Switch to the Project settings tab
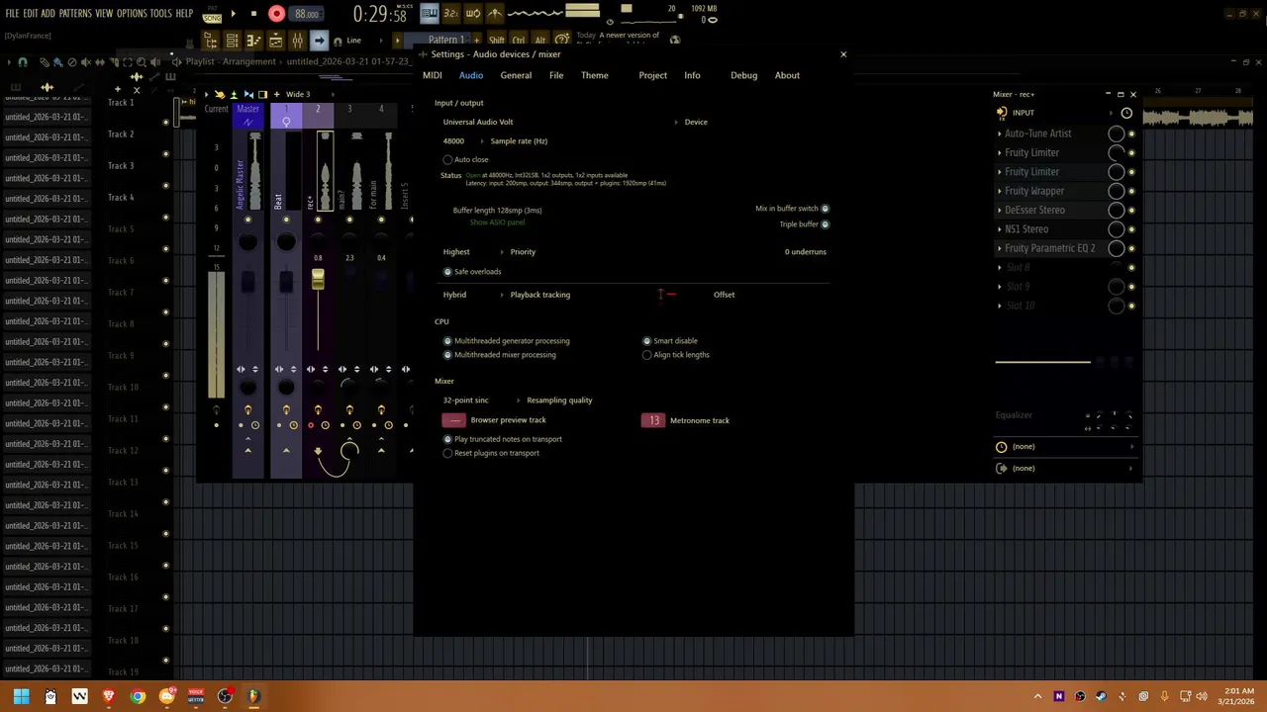 [x=652, y=75]
